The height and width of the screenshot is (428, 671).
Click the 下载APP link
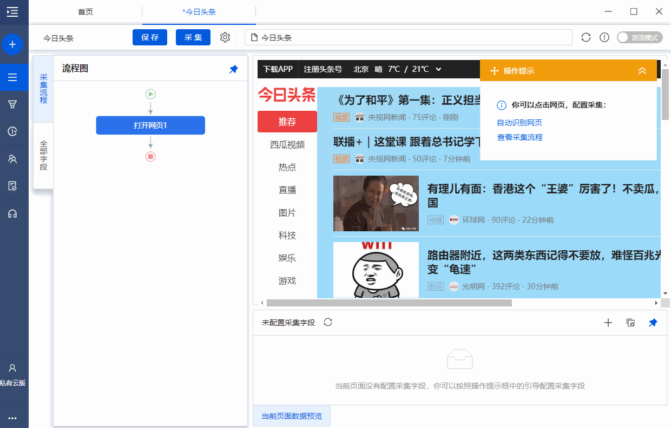click(x=278, y=69)
